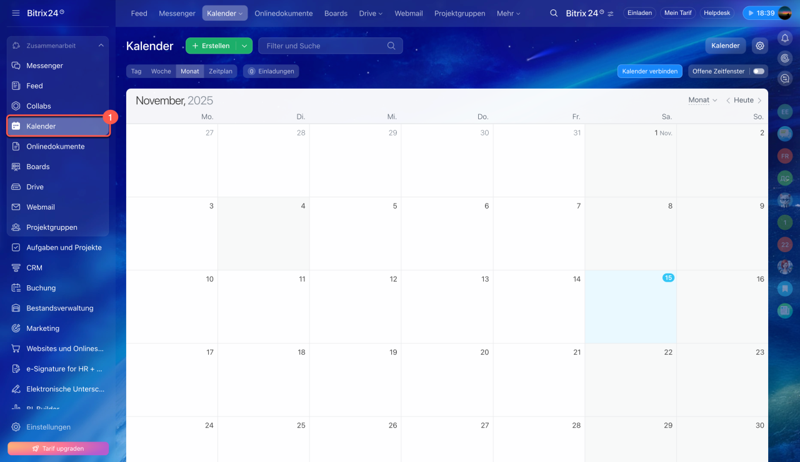Select the highlighted day 15 cell
This screenshot has width=800, height=462.
pos(631,307)
